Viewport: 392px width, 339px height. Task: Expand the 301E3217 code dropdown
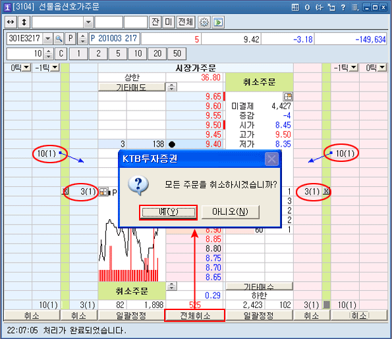pos(47,39)
